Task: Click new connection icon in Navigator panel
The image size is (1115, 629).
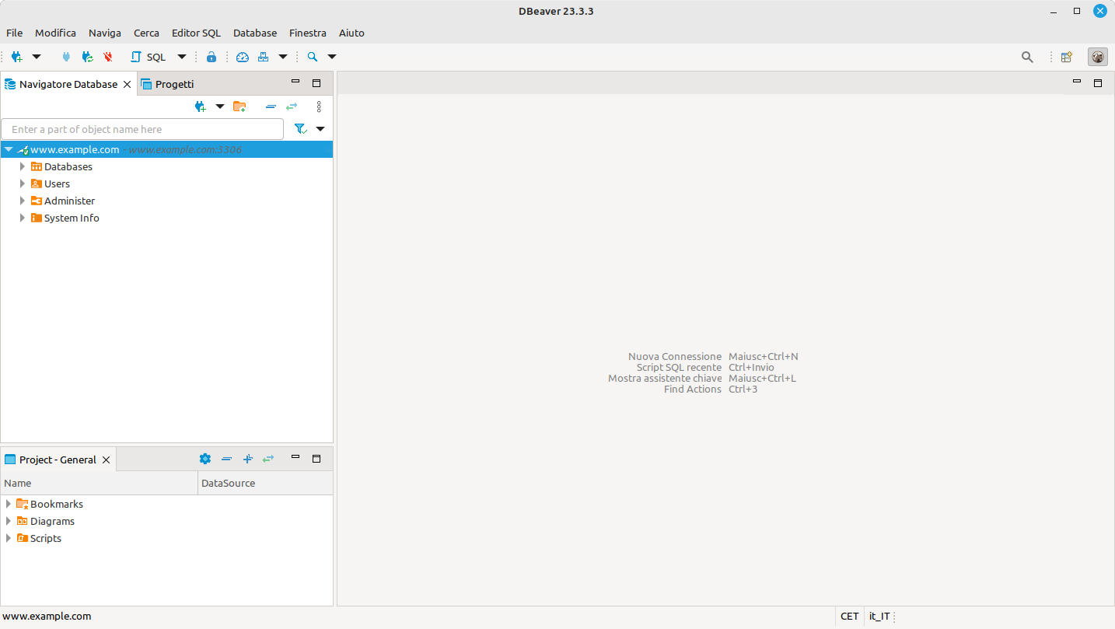Action: (201, 107)
